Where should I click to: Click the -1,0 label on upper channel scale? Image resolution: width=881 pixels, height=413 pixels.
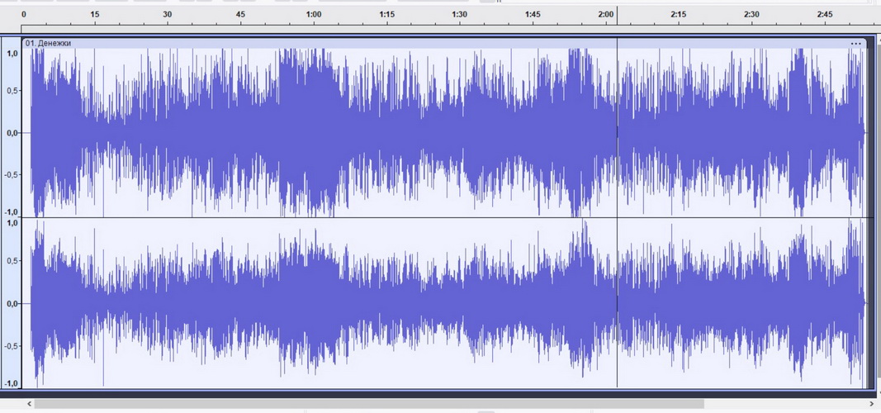[12, 212]
